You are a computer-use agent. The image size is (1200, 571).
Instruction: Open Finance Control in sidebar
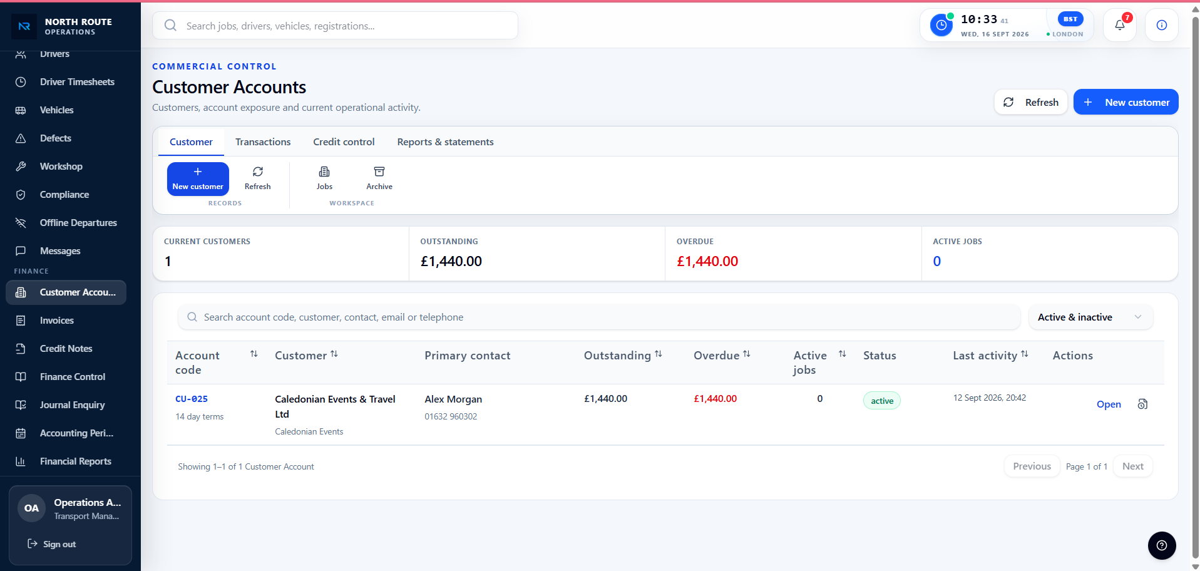click(66, 377)
